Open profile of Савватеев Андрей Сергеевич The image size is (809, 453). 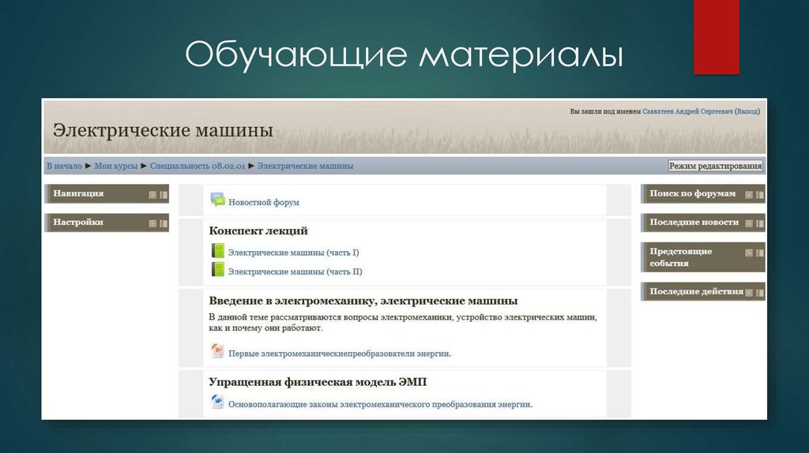coord(687,111)
